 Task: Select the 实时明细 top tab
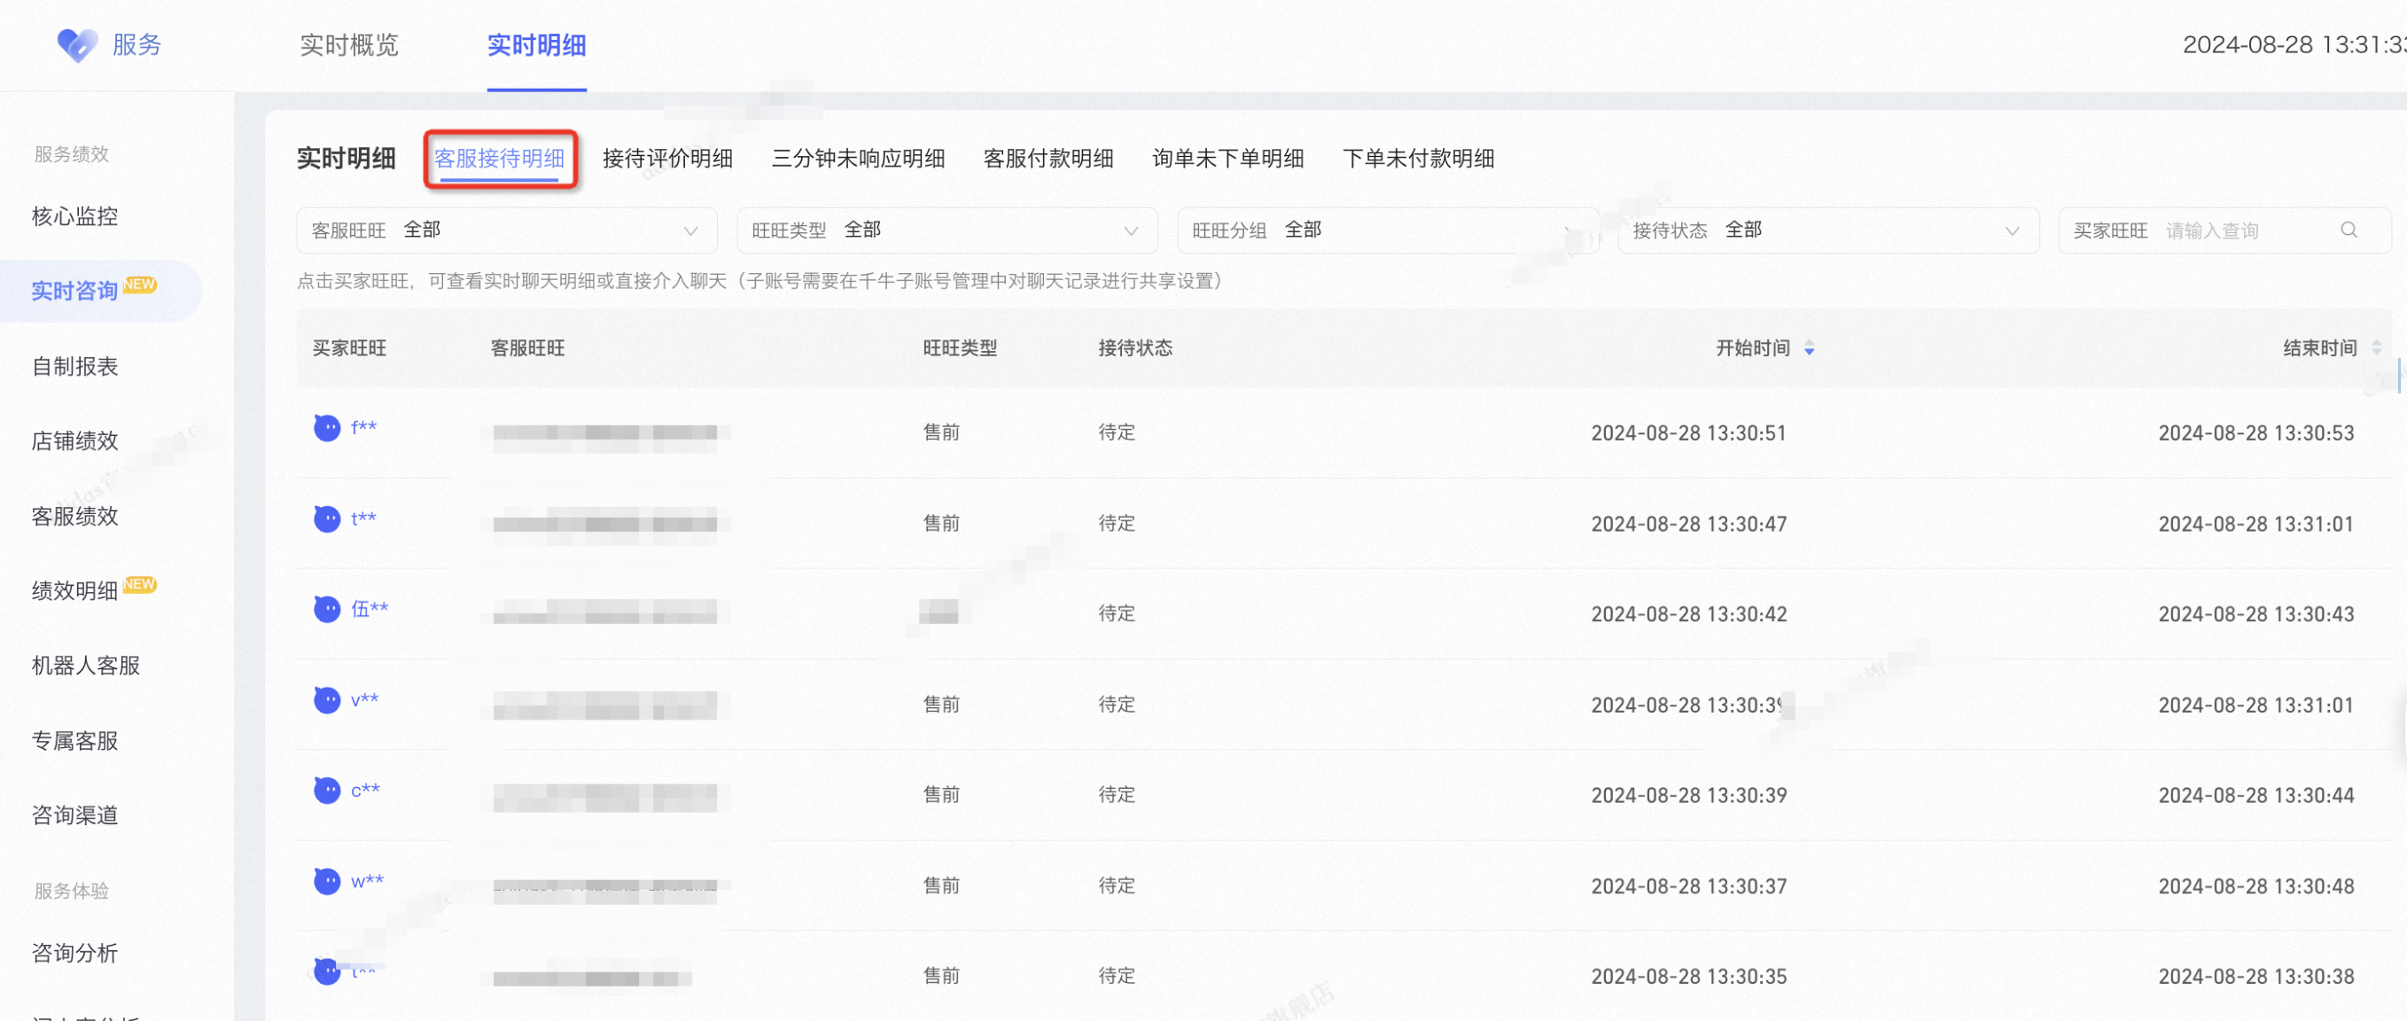(x=536, y=45)
